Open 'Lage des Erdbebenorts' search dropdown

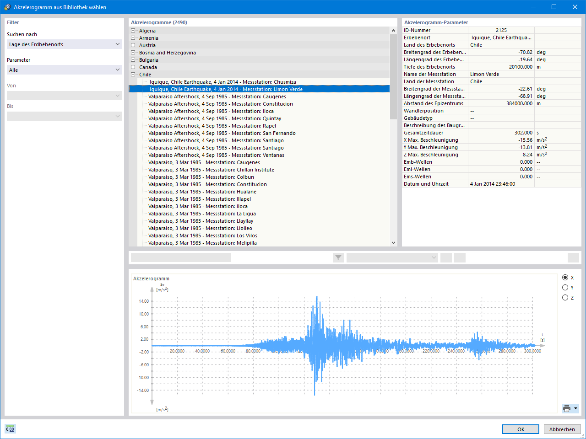64,44
